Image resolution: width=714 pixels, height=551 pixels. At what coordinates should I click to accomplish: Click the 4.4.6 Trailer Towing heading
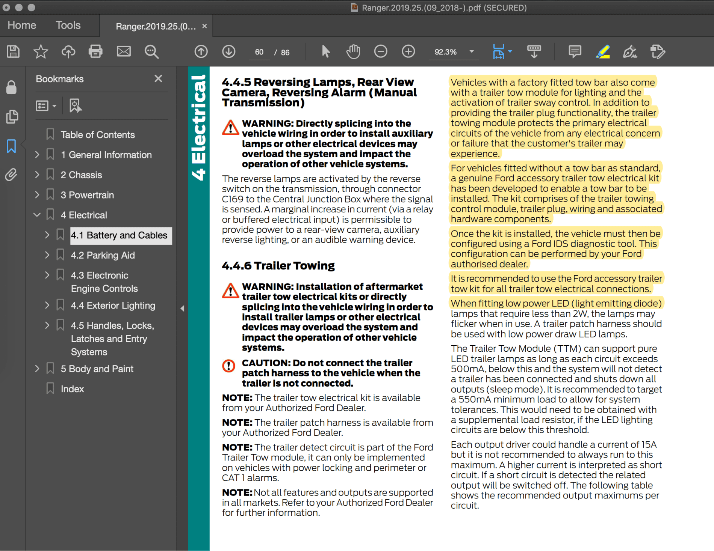(278, 266)
